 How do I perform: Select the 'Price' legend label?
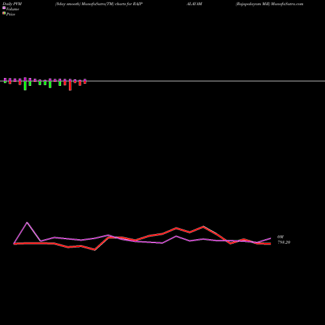(10, 14)
